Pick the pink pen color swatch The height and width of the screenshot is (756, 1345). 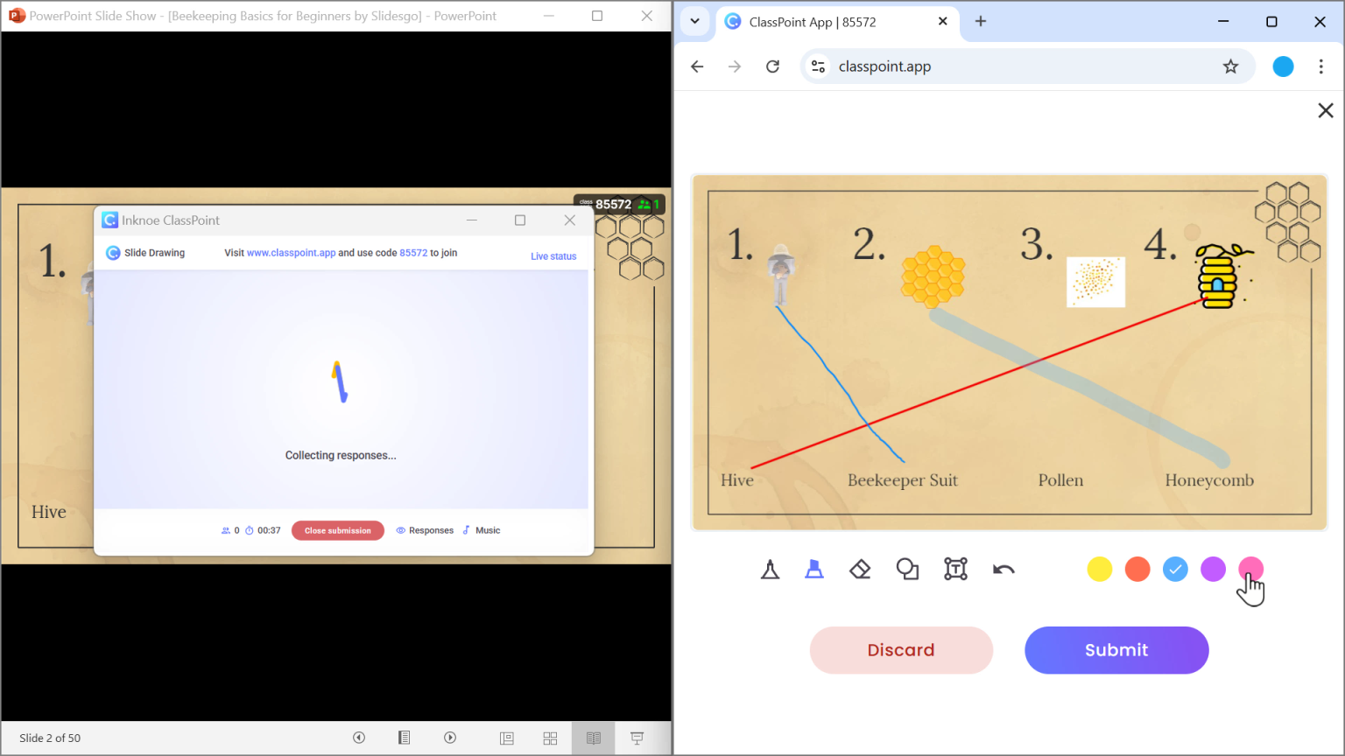pos(1250,569)
